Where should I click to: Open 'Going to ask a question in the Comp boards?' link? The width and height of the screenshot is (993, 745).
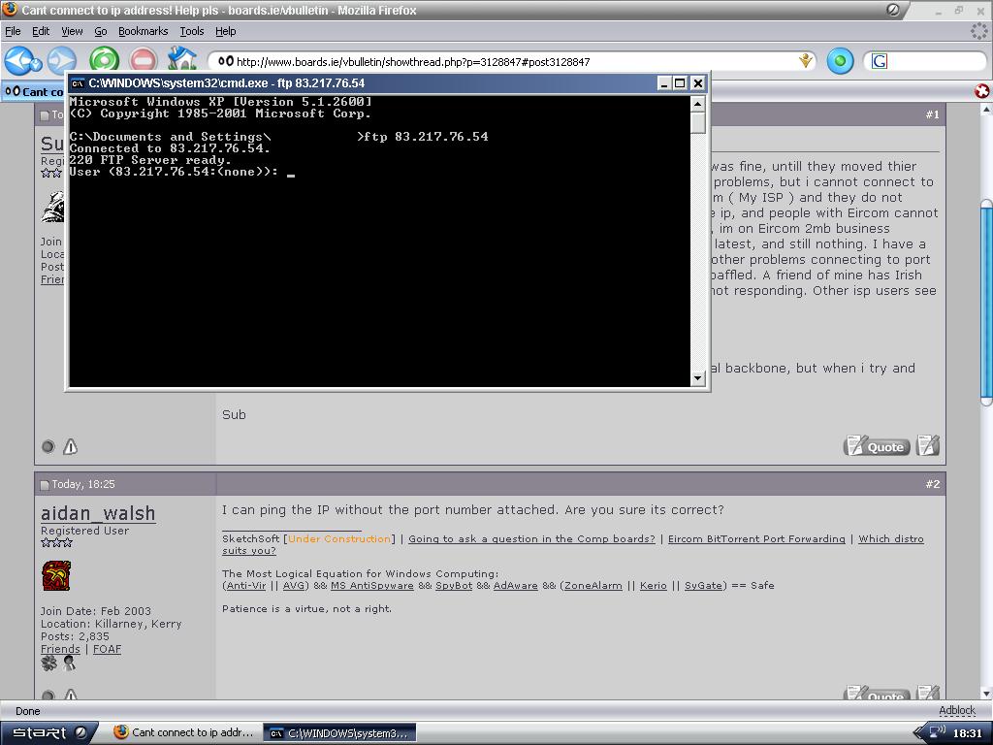(532, 539)
